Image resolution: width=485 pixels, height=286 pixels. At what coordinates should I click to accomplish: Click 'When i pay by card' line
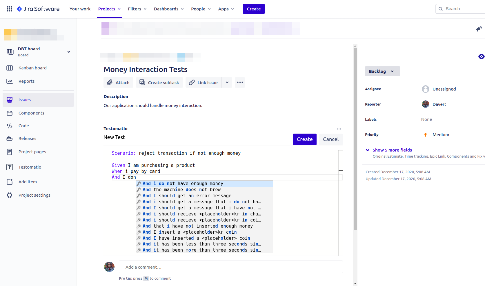coord(136,171)
